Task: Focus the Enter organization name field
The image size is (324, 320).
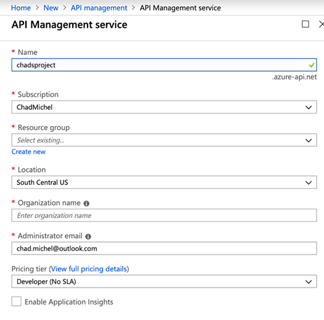Action: (x=164, y=215)
